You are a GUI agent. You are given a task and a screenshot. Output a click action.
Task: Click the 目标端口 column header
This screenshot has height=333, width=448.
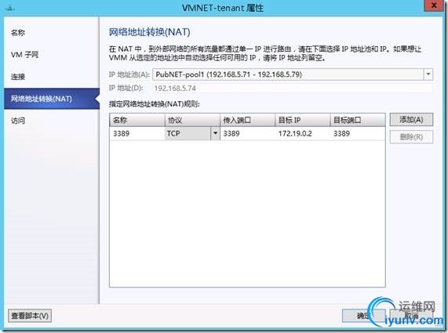(x=358, y=120)
